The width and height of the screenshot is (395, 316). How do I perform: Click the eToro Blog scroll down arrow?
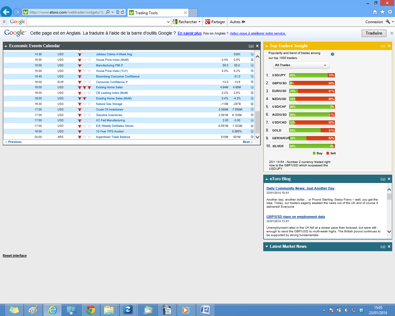click(389, 231)
